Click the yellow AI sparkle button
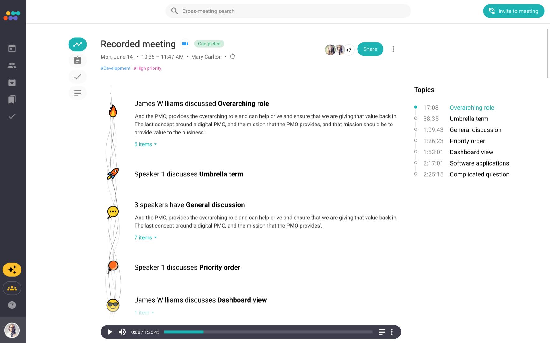Viewport: 550px width, 343px height. click(12, 270)
